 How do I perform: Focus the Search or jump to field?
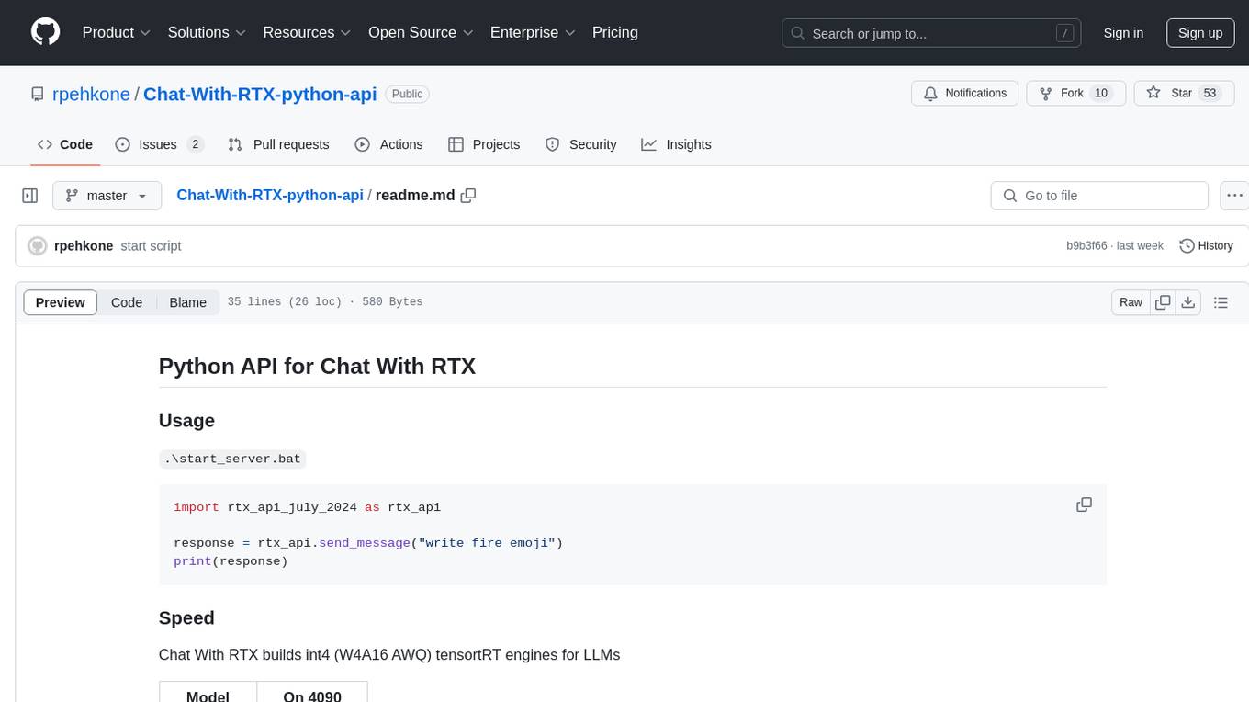point(931,33)
